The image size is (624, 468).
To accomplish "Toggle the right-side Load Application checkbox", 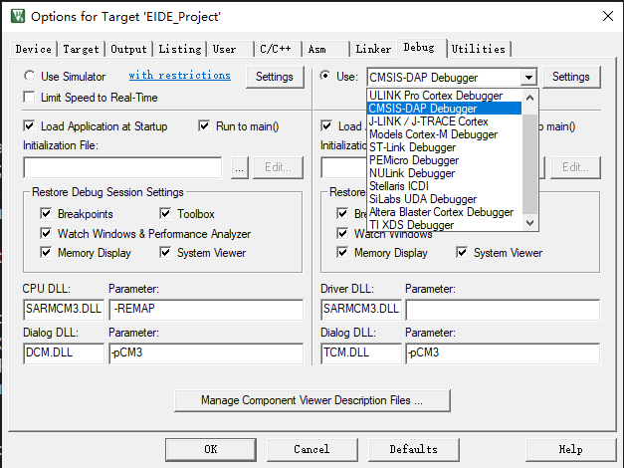I will [x=326, y=126].
